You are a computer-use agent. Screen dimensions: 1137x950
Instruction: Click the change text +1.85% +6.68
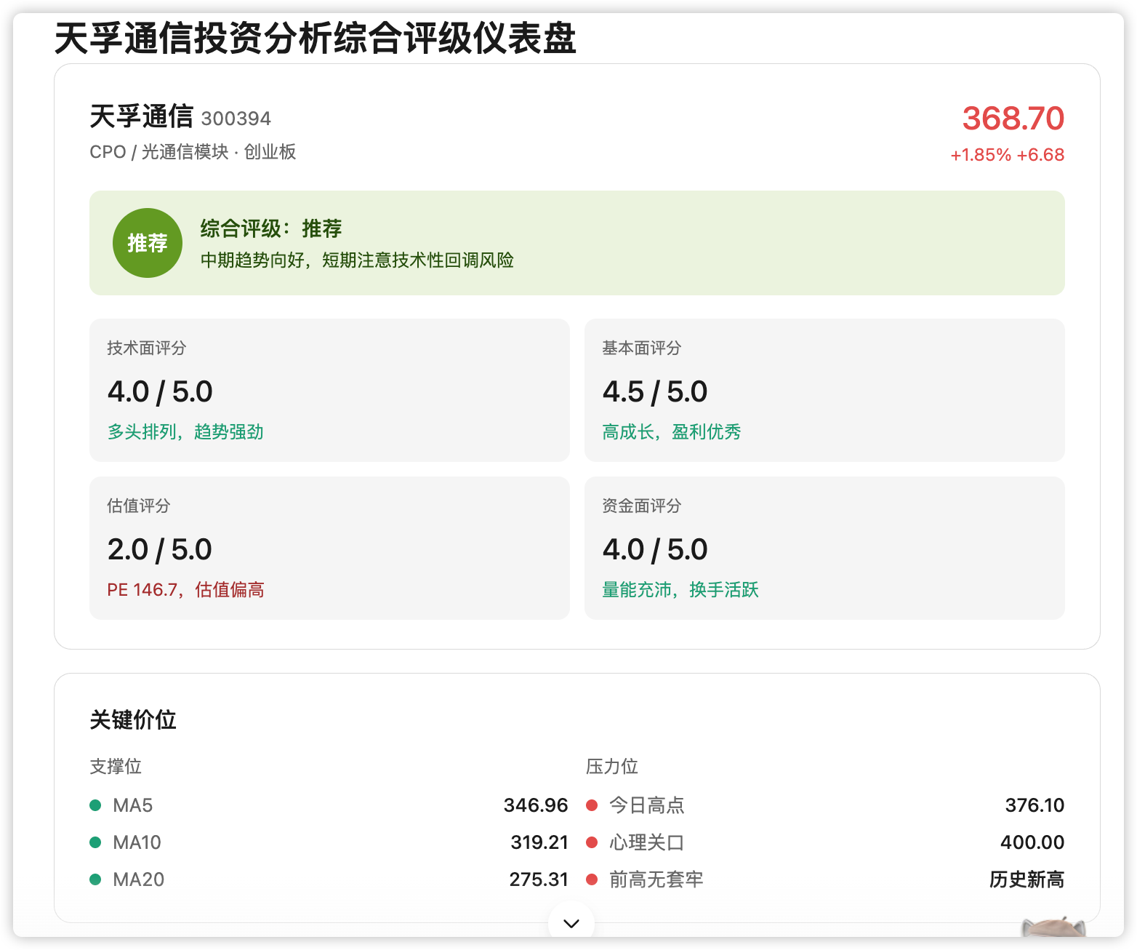point(1008,155)
